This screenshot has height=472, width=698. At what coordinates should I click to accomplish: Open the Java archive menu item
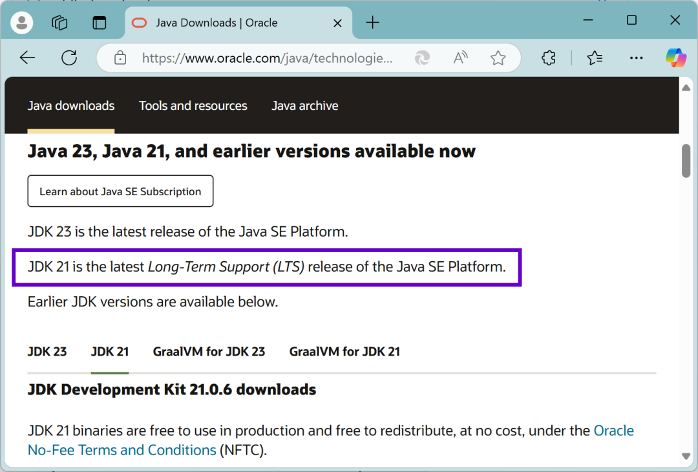point(304,105)
